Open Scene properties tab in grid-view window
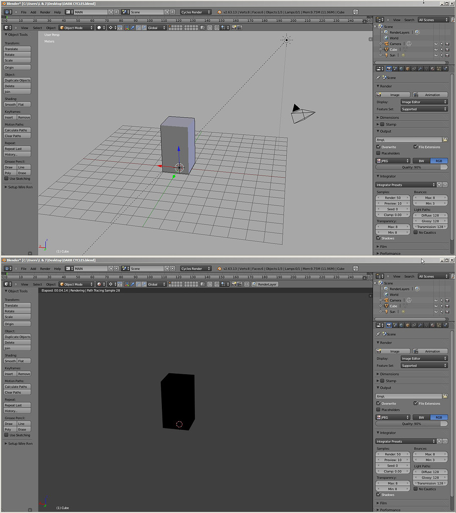 coord(395,69)
